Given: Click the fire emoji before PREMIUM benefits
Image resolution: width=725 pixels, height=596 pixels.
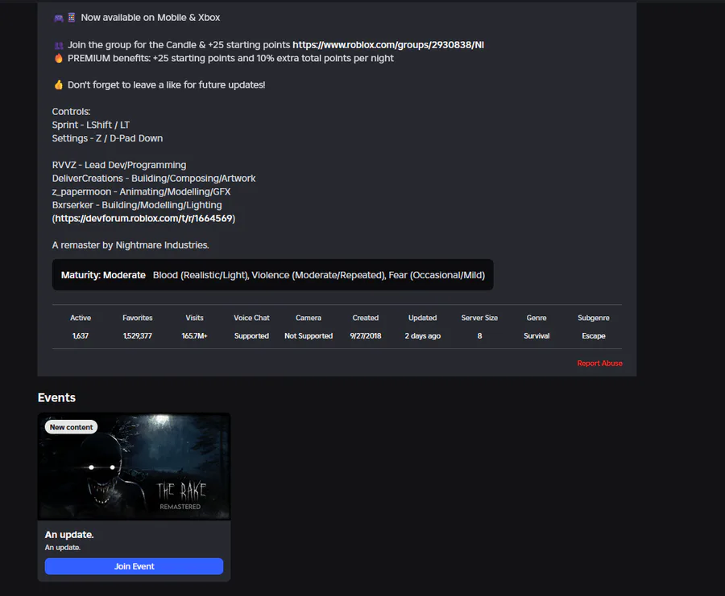Looking at the screenshot, I should pyautogui.click(x=58, y=58).
